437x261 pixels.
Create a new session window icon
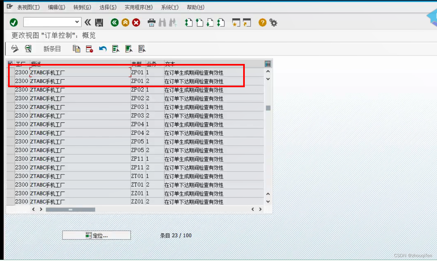tap(236, 23)
